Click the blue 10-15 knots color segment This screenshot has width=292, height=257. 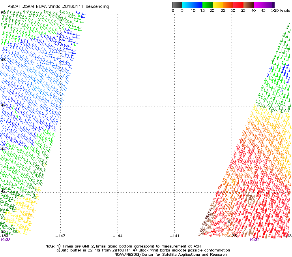pyautogui.click(x=197, y=5)
